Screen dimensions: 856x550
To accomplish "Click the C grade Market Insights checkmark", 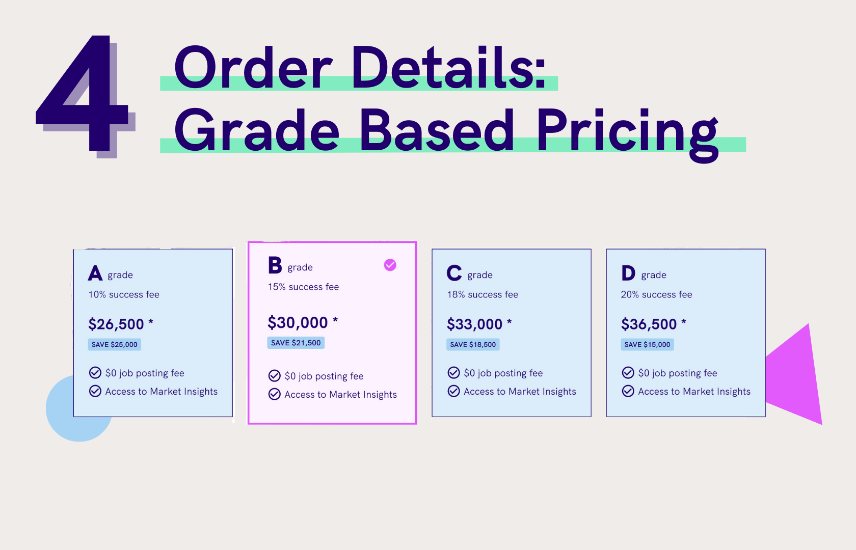I will click(454, 391).
